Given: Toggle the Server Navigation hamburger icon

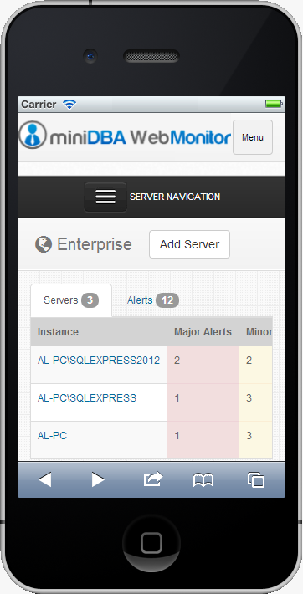Looking at the screenshot, I should click(x=105, y=197).
